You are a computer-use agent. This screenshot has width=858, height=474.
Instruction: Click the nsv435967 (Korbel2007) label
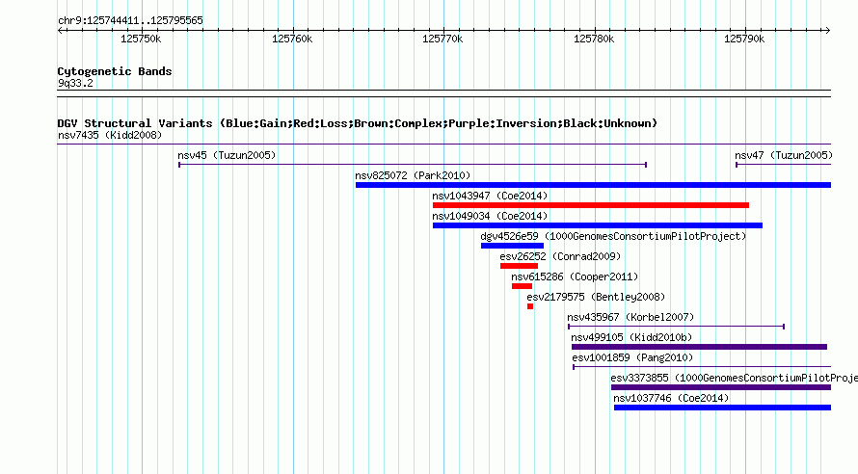[630, 317]
